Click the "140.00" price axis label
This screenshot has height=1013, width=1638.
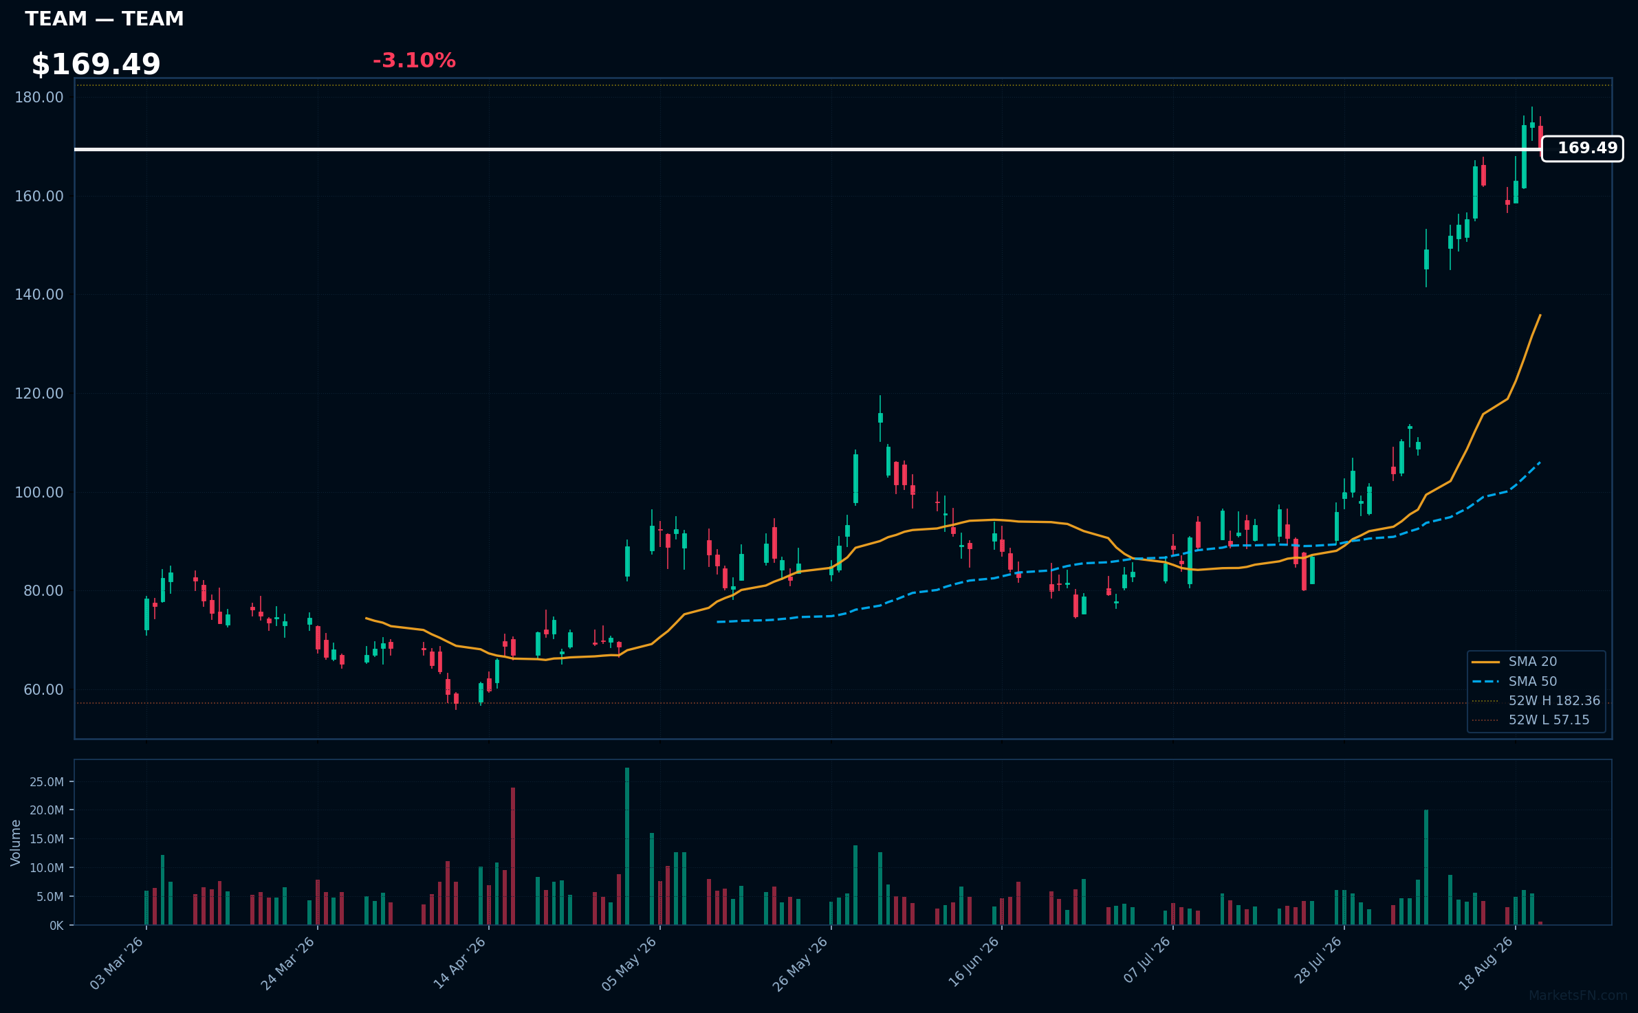39,295
